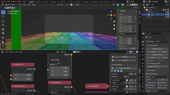Activate the Transform tool in viewport
This screenshot has width=170, height=95.
pos(3,33)
